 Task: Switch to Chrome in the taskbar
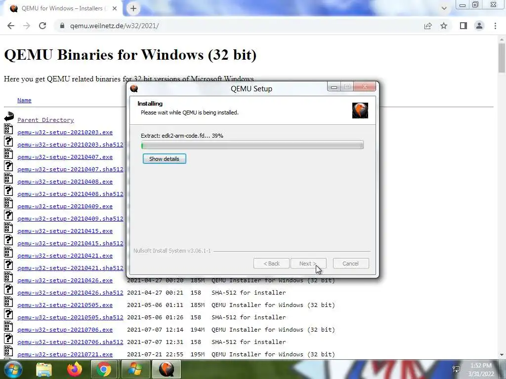(x=104, y=369)
